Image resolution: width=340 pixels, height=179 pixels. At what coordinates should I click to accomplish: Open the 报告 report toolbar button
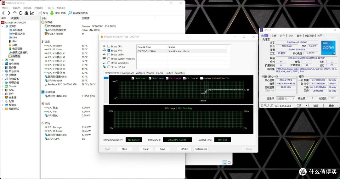click(x=43, y=13)
